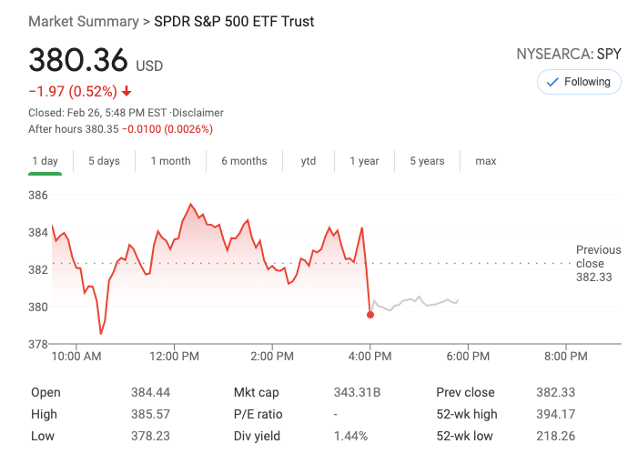The height and width of the screenshot is (454, 638).
Task: Select the ytd time range
Action: click(309, 161)
